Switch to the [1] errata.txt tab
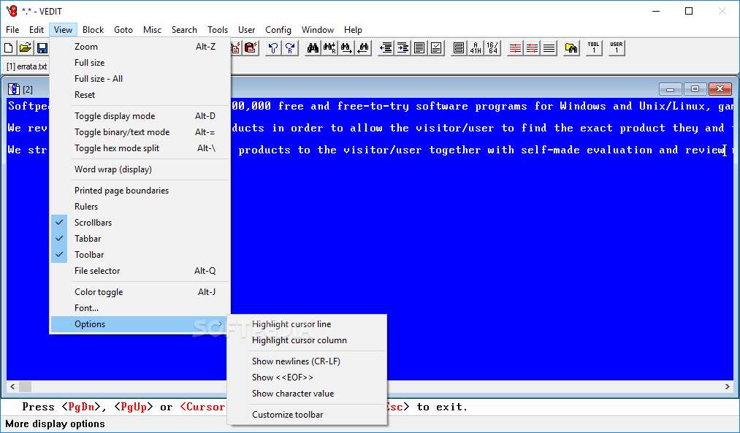 pos(26,66)
